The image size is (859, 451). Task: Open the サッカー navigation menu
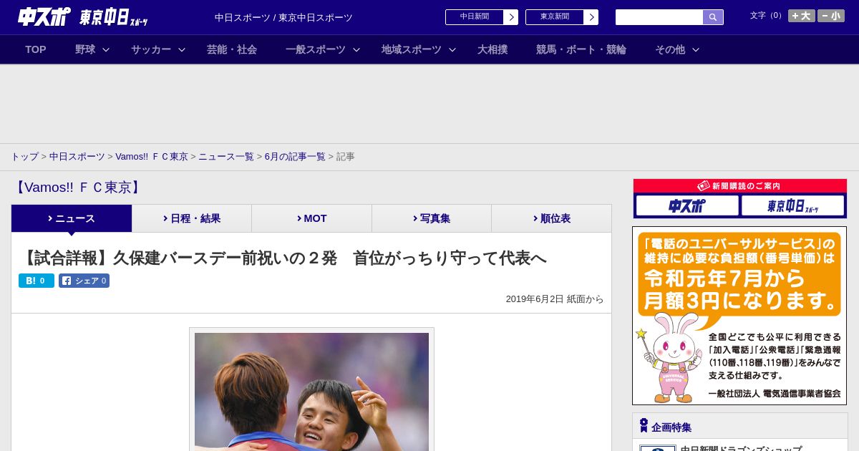coord(151,49)
